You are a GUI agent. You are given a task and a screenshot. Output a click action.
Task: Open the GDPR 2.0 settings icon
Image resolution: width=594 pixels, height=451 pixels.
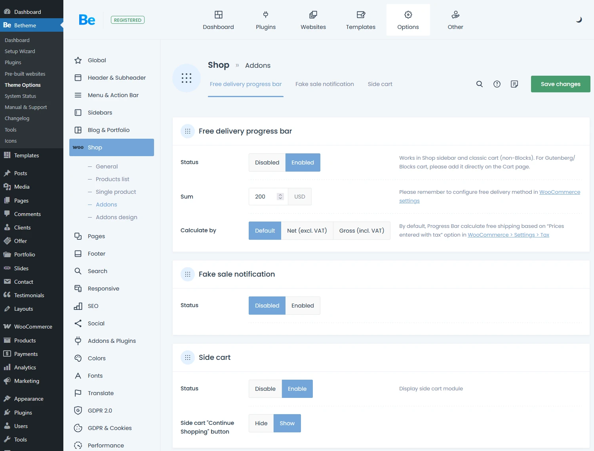tap(78, 410)
